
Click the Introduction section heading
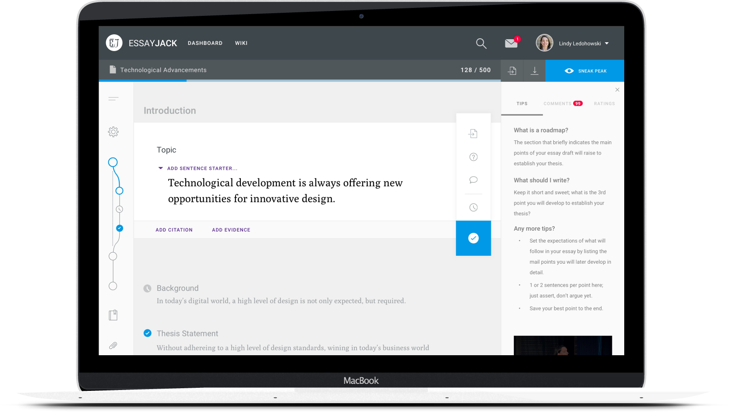pos(169,110)
